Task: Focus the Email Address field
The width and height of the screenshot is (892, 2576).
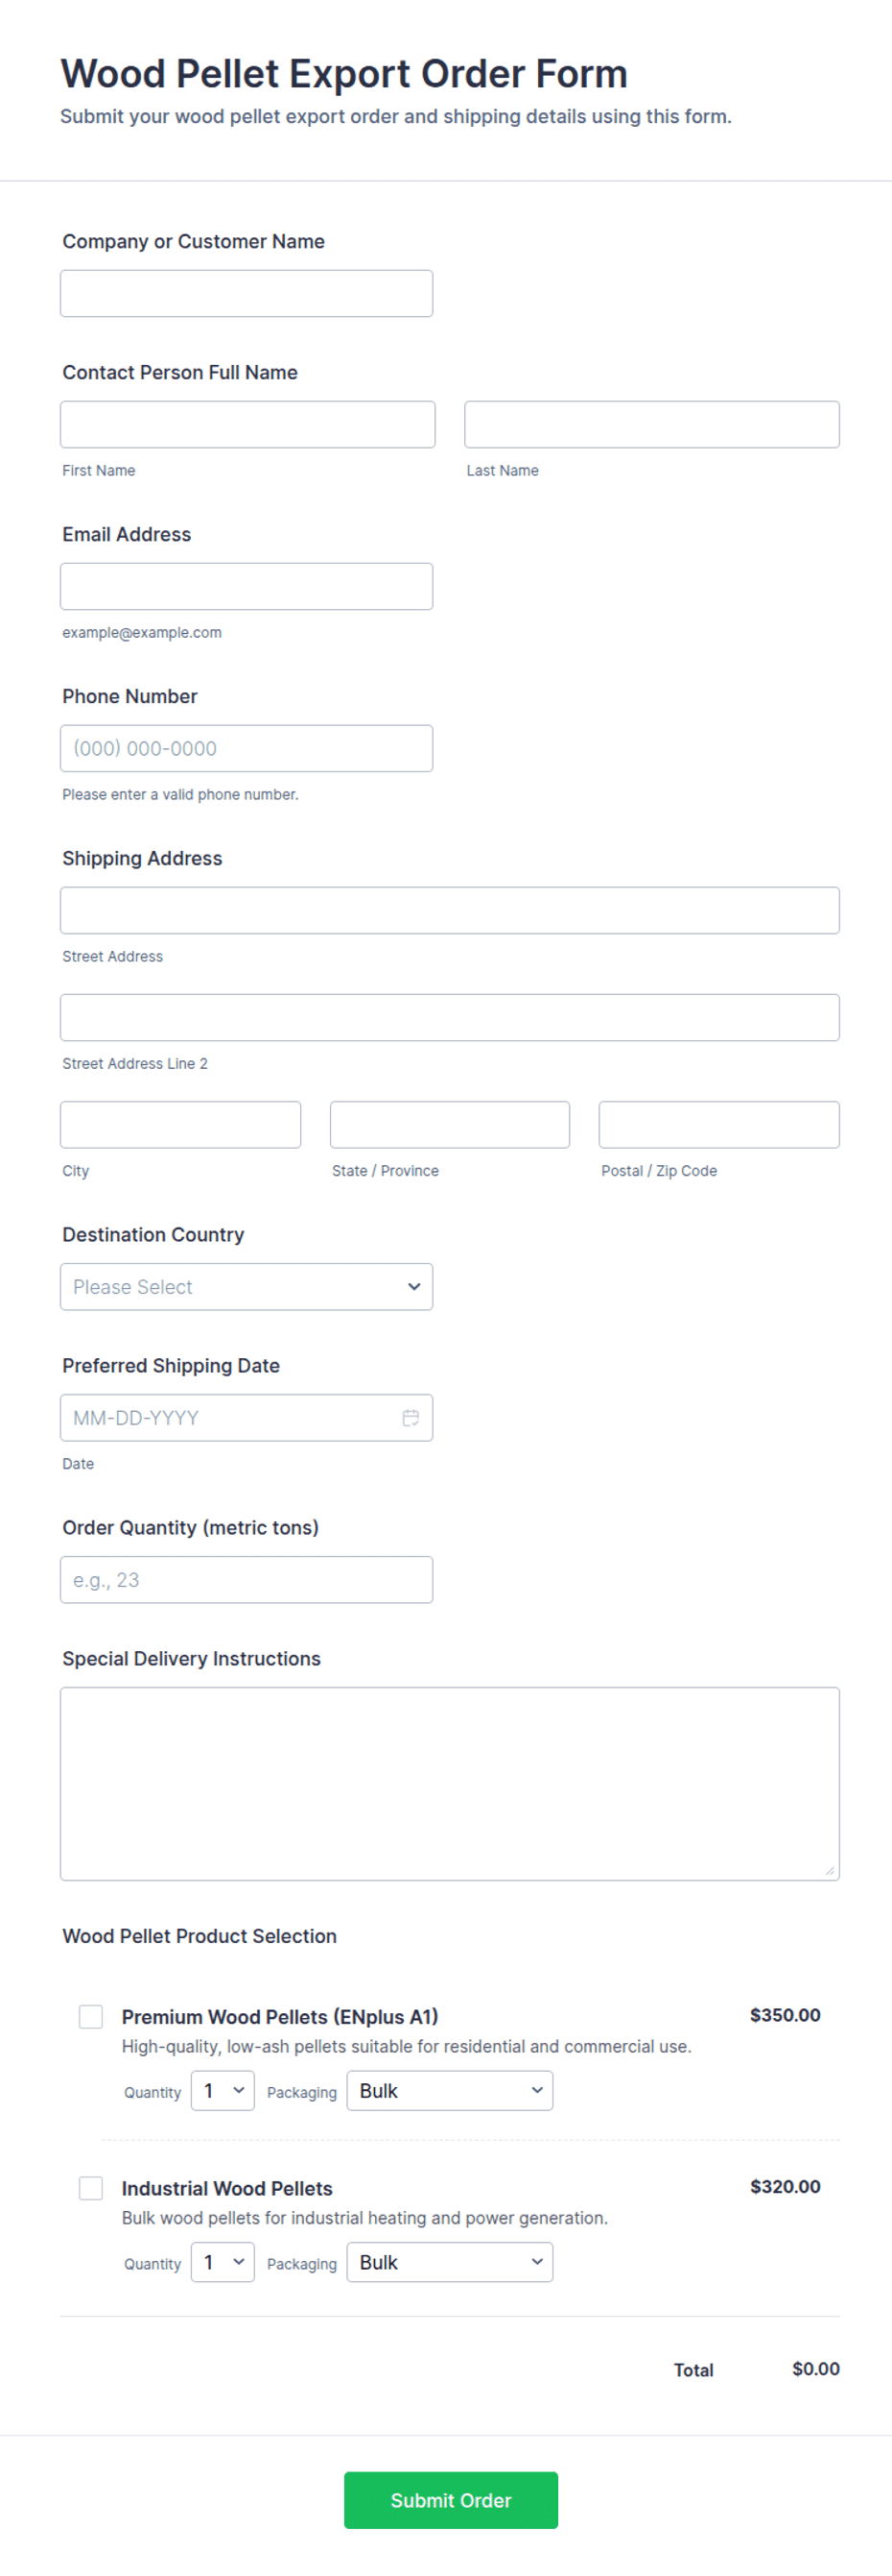Action: [246, 586]
